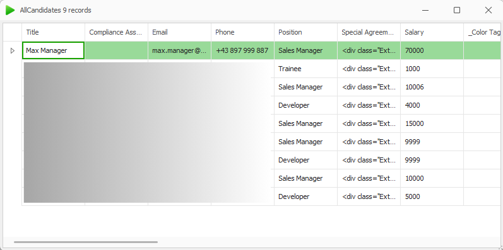
Task: Close the AllCandidates window
Action: [488, 10]
